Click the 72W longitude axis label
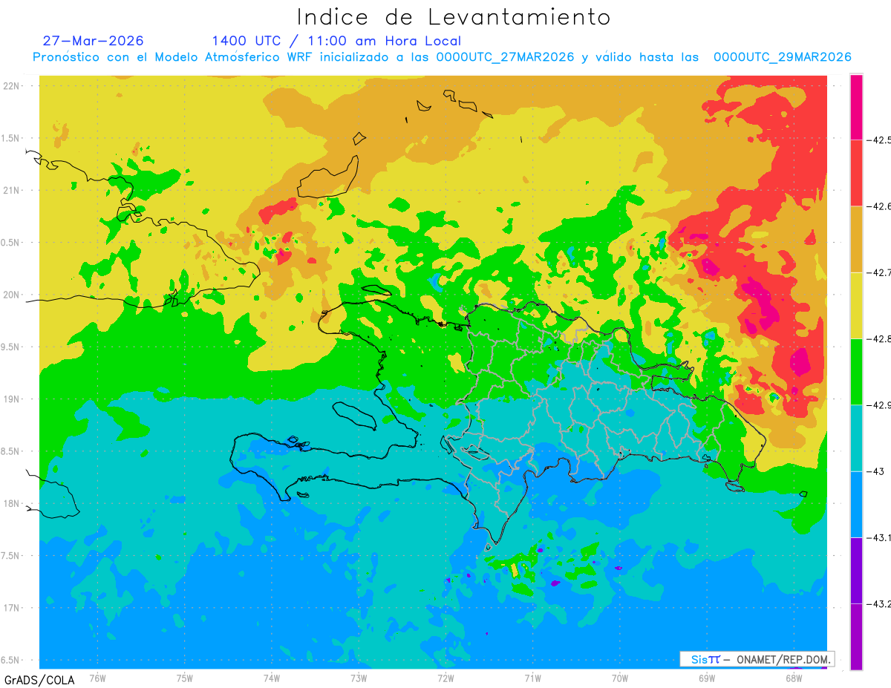 (446, 678)
